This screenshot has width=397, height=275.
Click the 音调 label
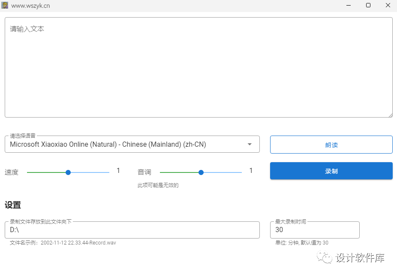(x=144, y=172)
